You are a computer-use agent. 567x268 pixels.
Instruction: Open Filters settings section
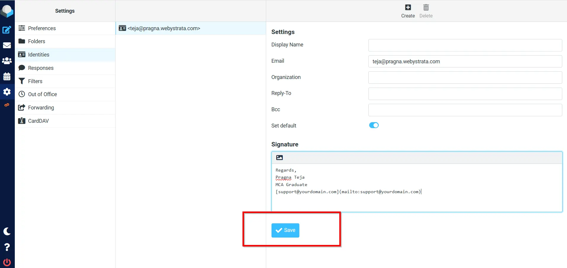[x=65, y=81]
